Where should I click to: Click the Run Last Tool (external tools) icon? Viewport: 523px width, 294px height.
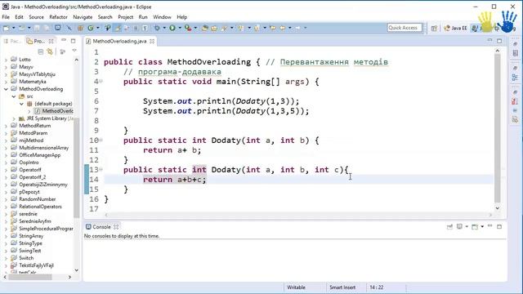[x=188, y=29]
